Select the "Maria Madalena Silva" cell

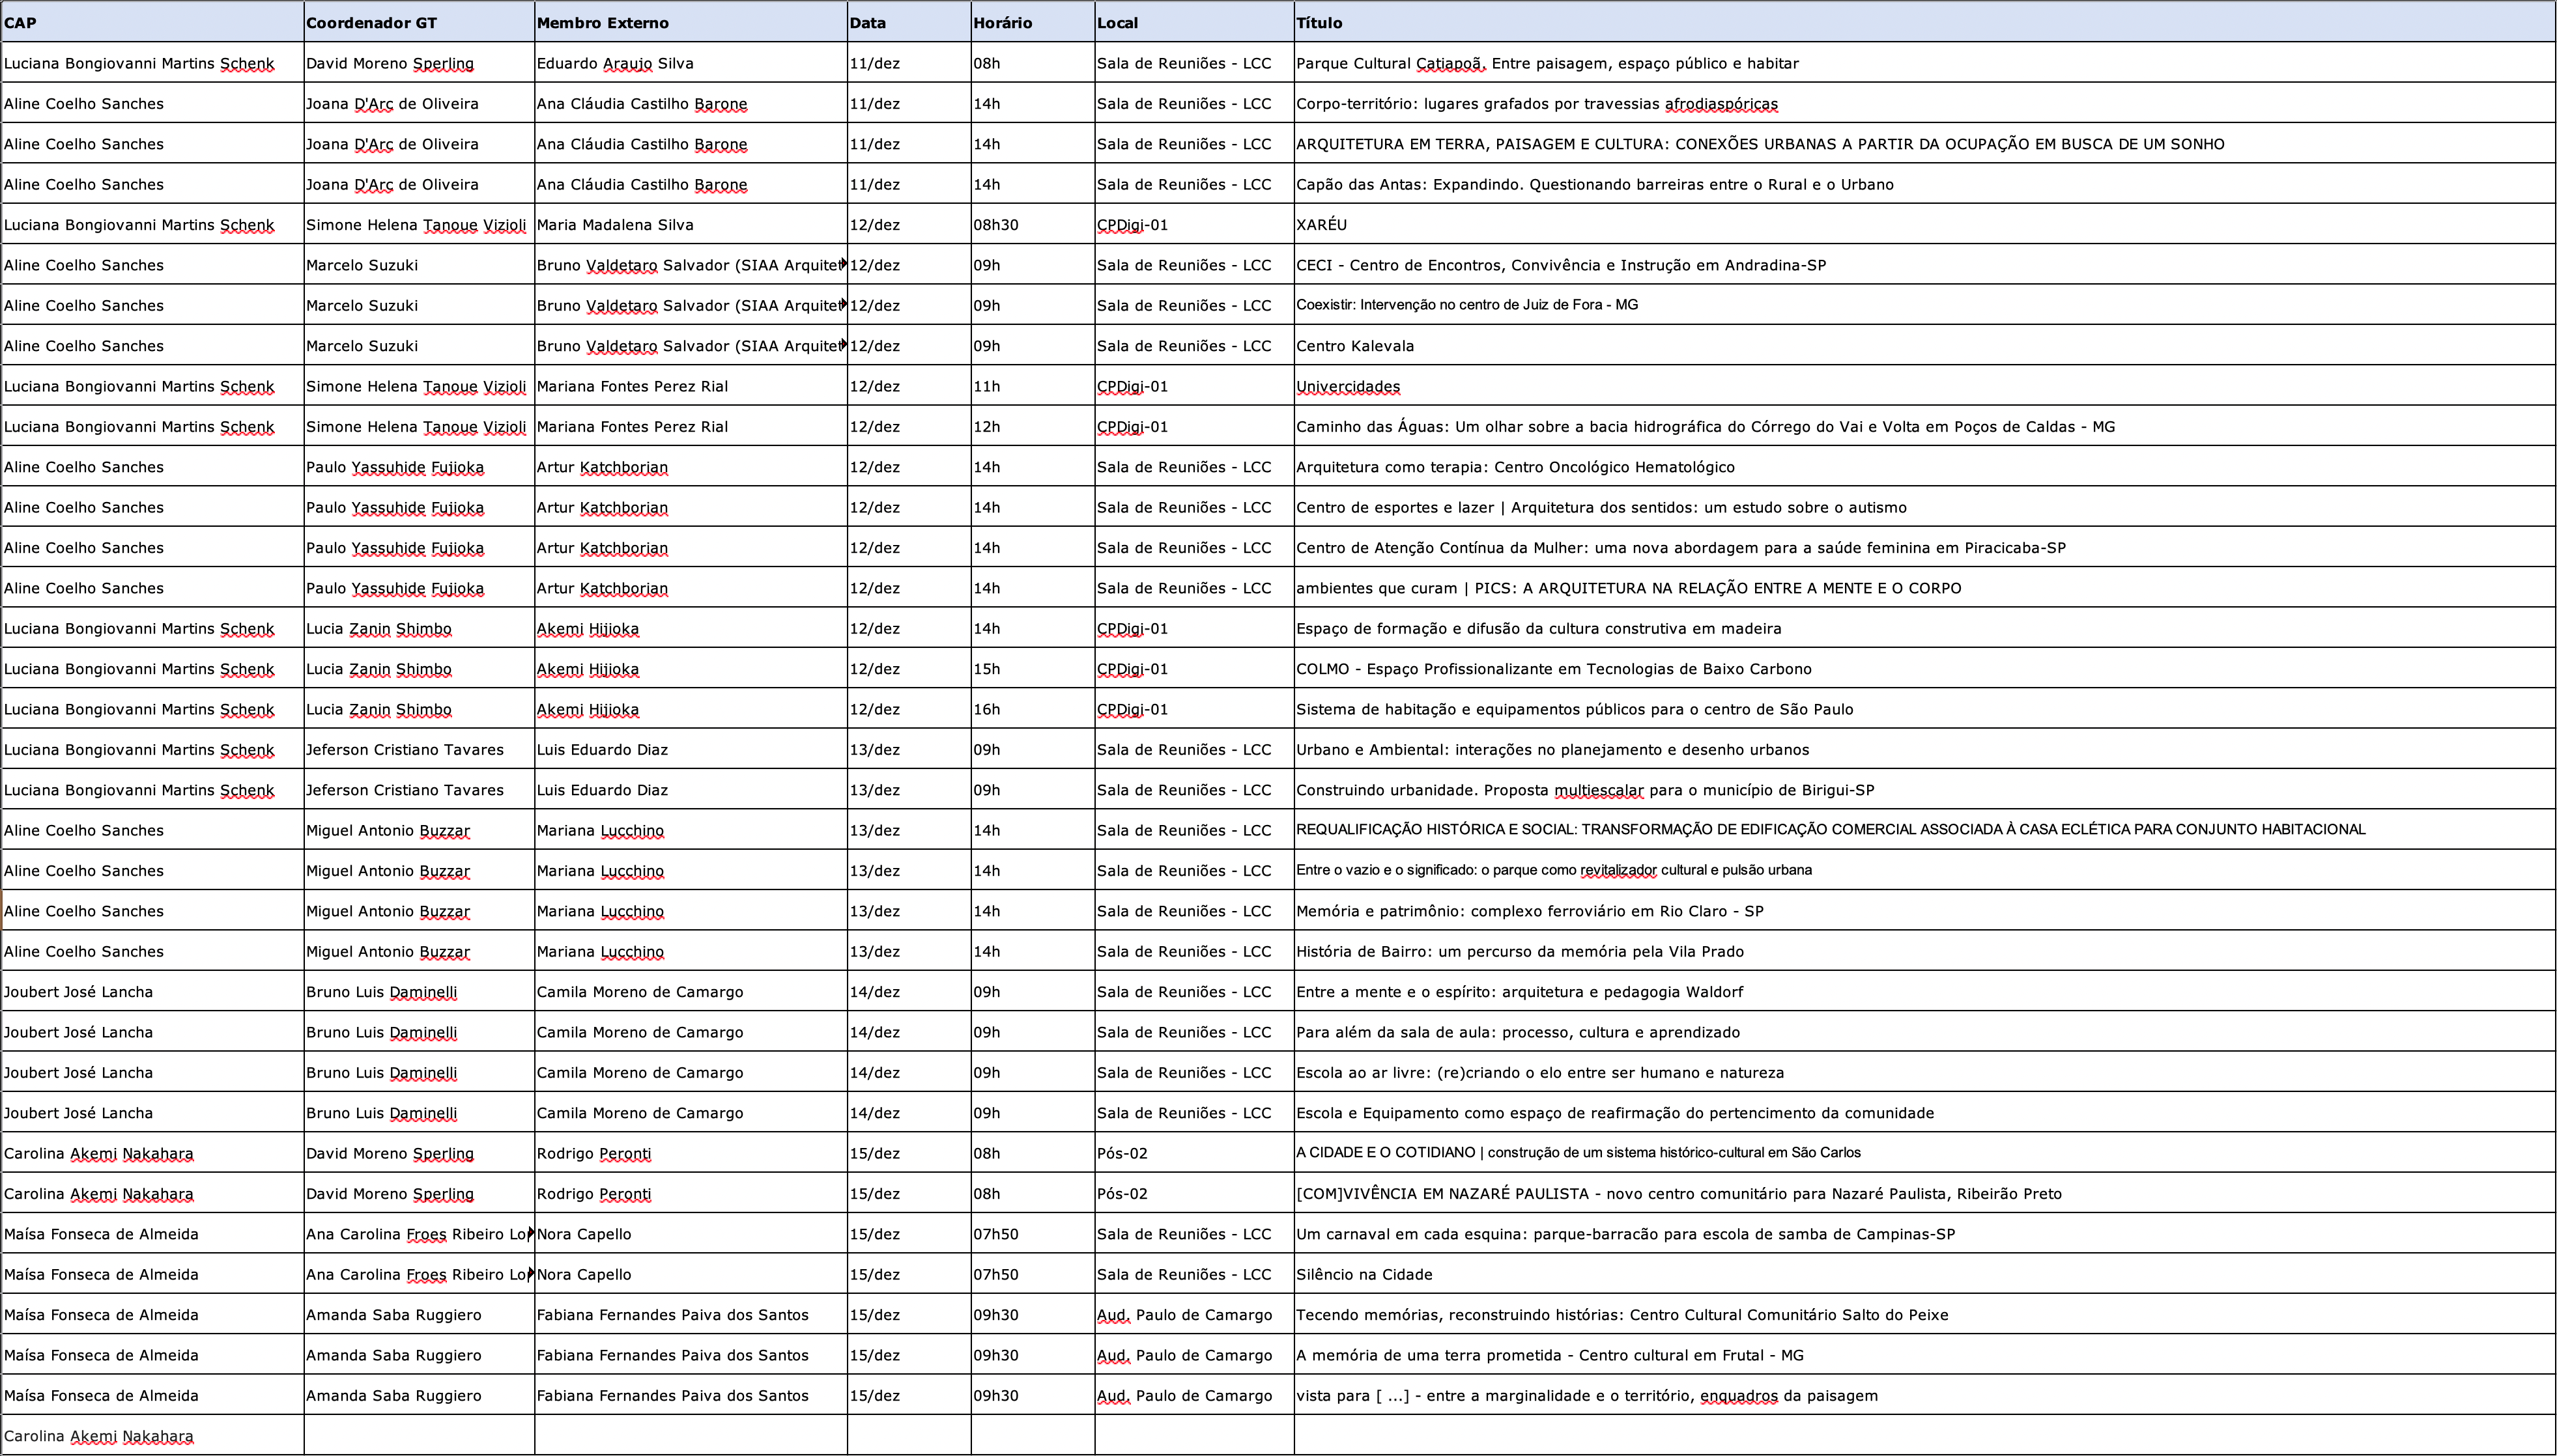pos(691,224)
